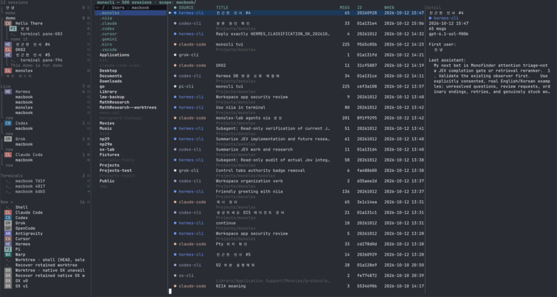Click the dot before pi-cli source
Viewport: 557px width, 297px height.
175,86
